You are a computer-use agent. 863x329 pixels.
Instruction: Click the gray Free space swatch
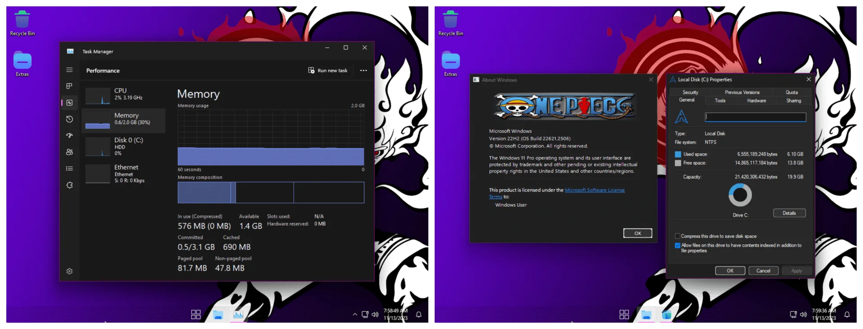tap(678, 163)
